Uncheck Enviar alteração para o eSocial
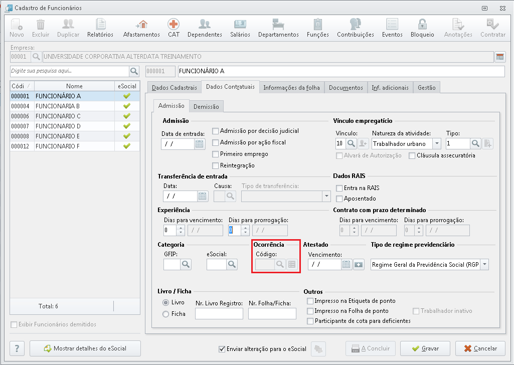The height and width of the screenshot is (365, 514). click(222, 348)
